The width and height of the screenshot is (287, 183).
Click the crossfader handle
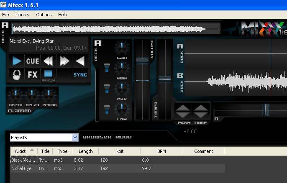point(266,110)
